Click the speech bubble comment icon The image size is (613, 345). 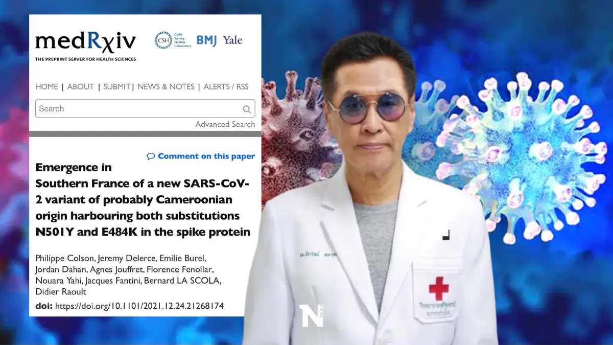(151, 156)
